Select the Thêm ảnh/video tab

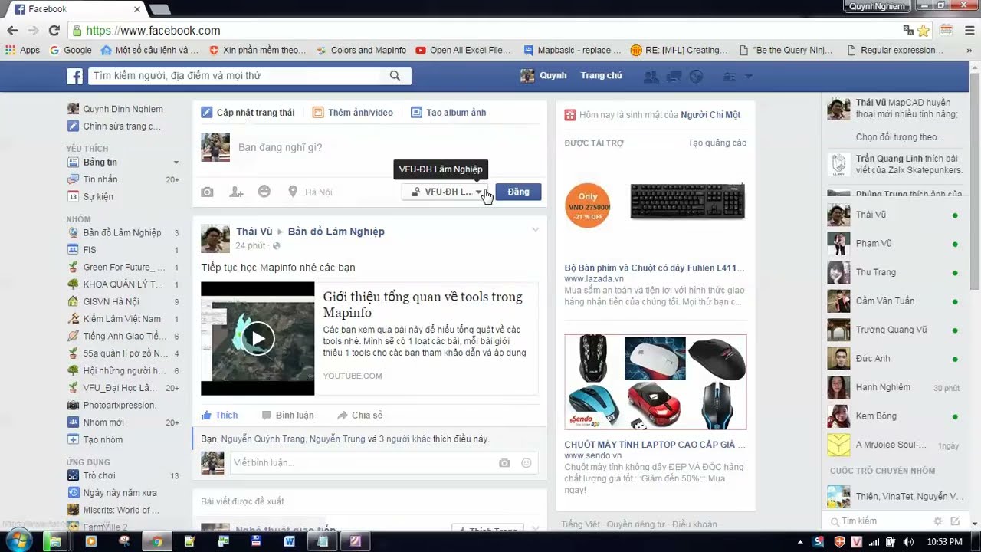point(353,113)
